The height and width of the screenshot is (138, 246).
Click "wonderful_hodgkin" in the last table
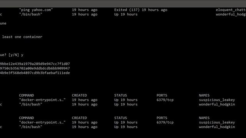pyautogui.click(x=217, y=127)
